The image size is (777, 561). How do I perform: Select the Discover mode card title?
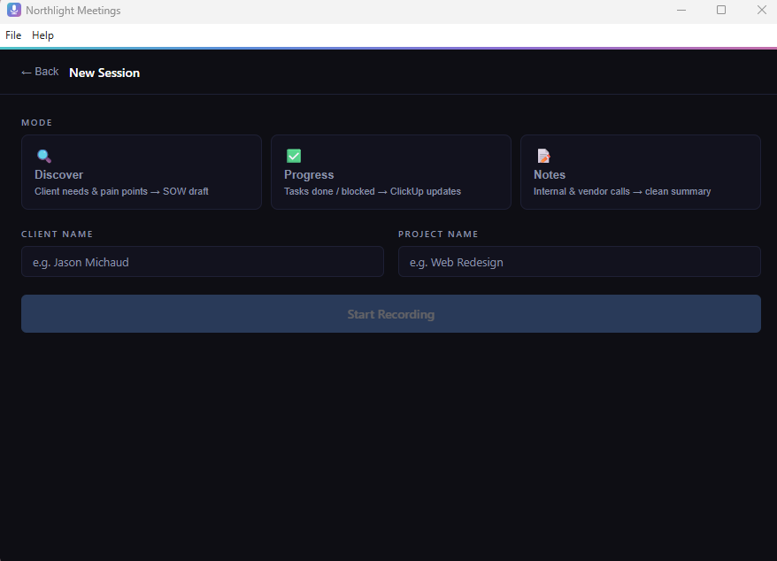(59, 174)
